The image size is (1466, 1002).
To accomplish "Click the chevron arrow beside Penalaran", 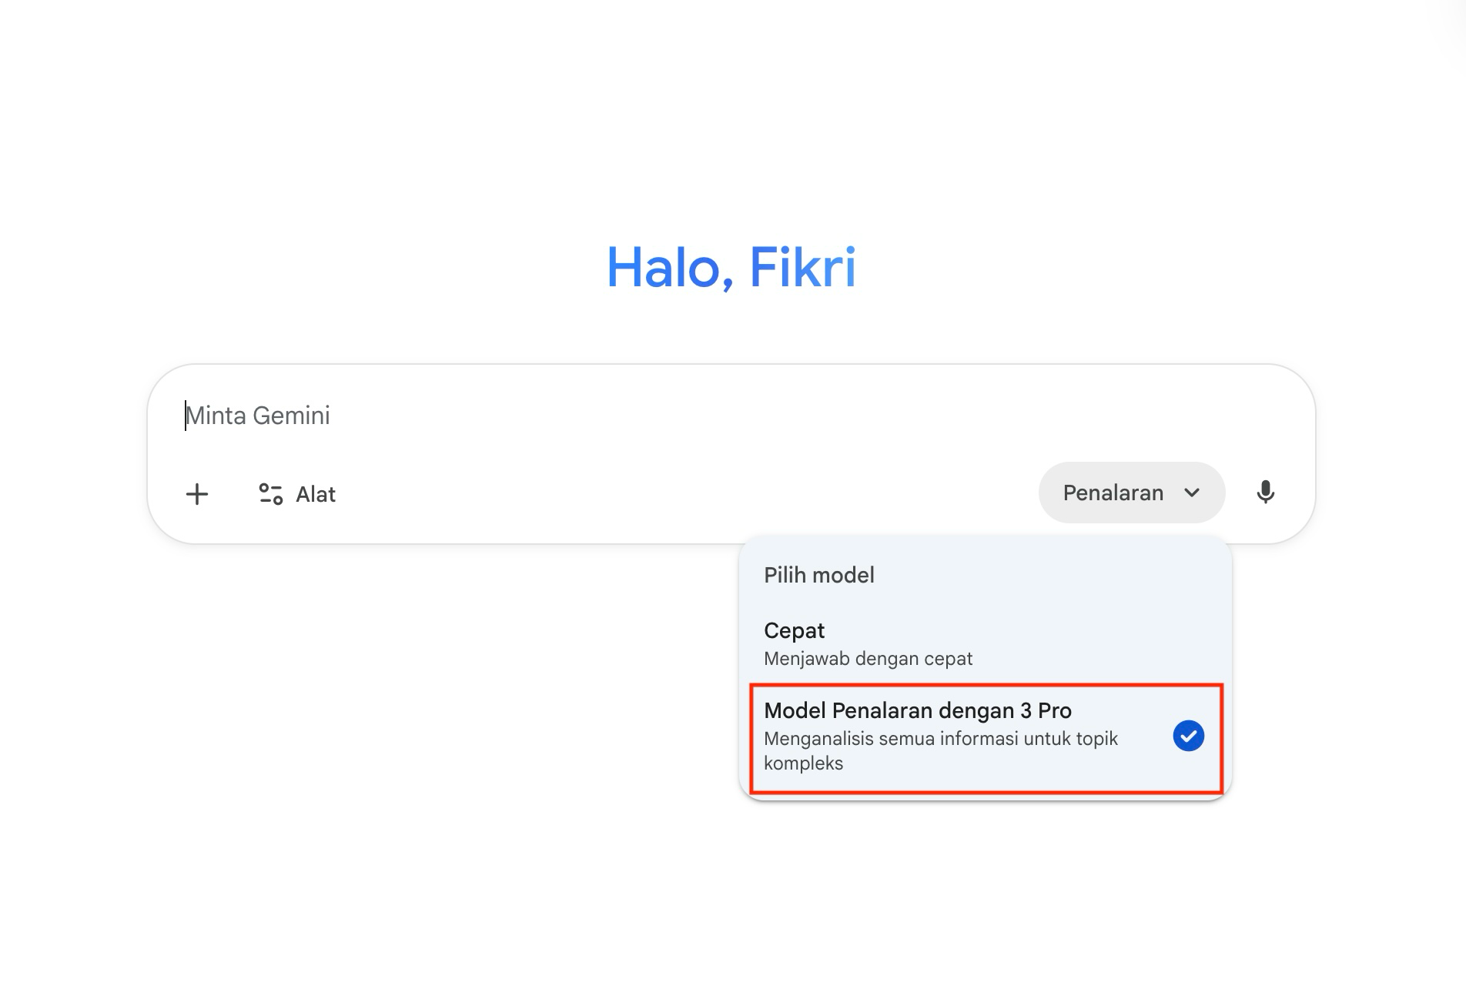I will [1192, 493].
